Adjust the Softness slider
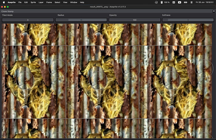The height and width of the screenshot is (140, 216). click(x=188, y=20)
